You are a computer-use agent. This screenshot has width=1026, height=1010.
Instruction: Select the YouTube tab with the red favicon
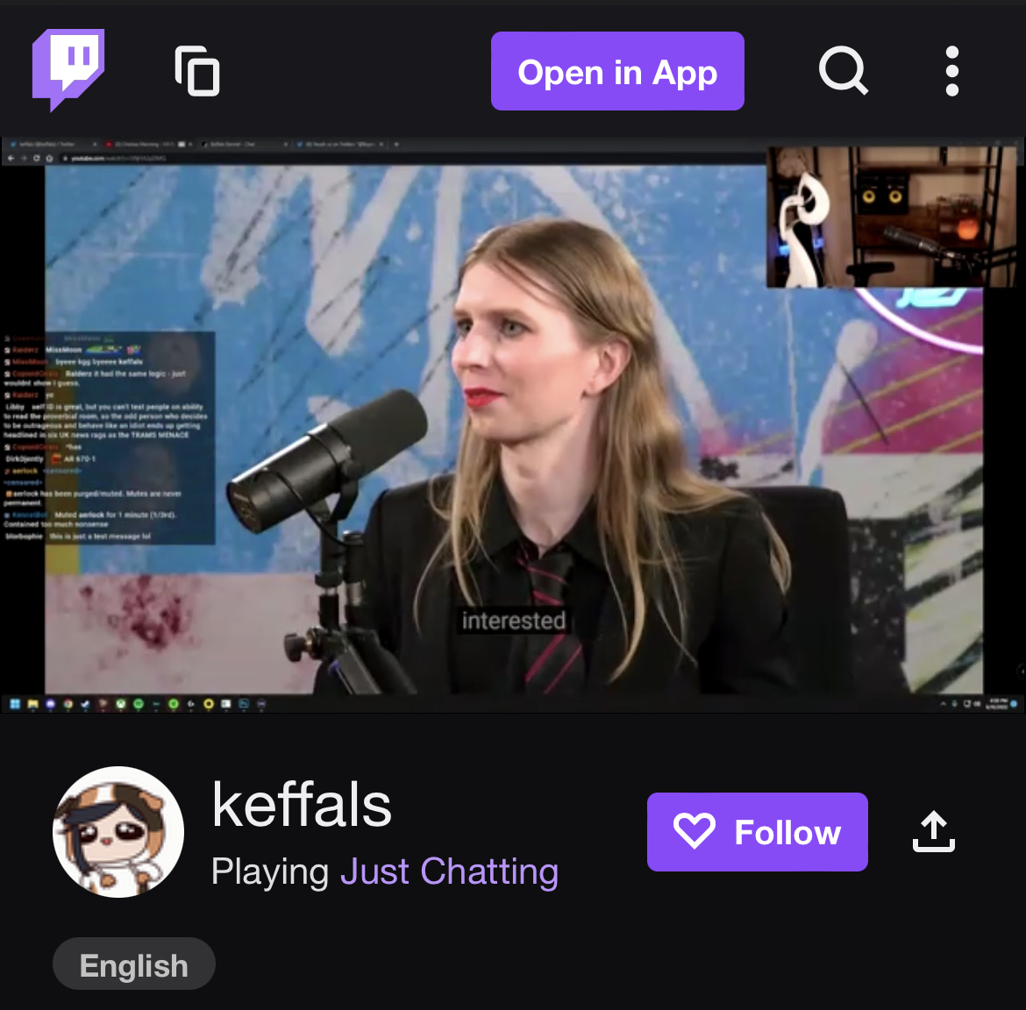coord(147,144)
